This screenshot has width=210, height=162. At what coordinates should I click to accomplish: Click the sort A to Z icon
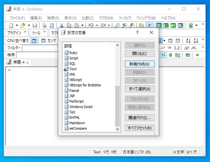pyautogui.click(x=188, y=41)
